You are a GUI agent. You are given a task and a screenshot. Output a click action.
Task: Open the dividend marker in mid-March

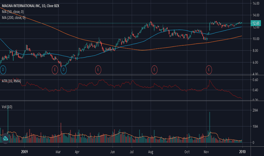point(63,70)
